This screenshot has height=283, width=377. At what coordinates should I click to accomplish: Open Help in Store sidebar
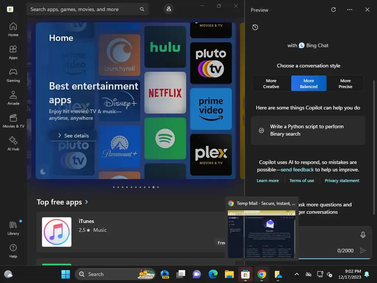coord(13,251)
